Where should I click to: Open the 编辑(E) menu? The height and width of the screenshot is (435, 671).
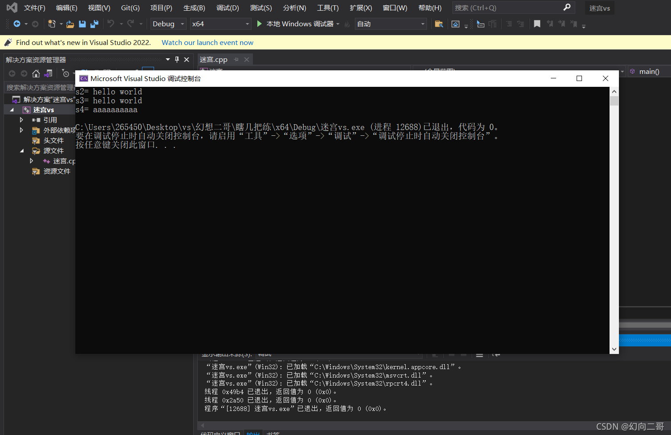pos(67,8)
